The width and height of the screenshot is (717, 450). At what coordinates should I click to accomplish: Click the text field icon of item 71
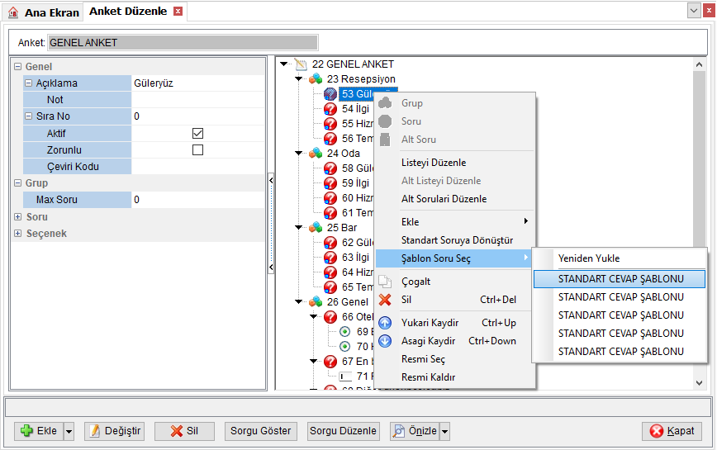point(345,377)
